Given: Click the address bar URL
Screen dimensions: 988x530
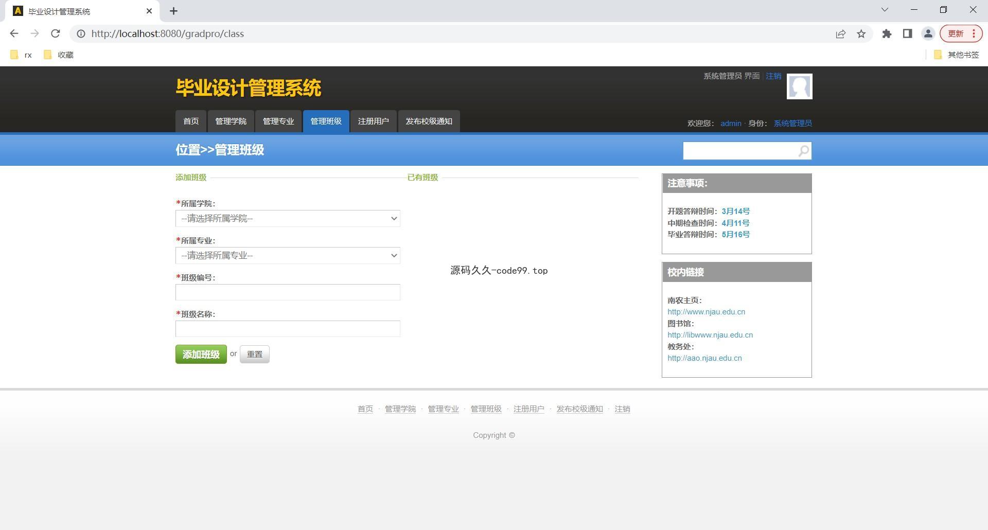Looking at the screenshot, I should (168, 33).
